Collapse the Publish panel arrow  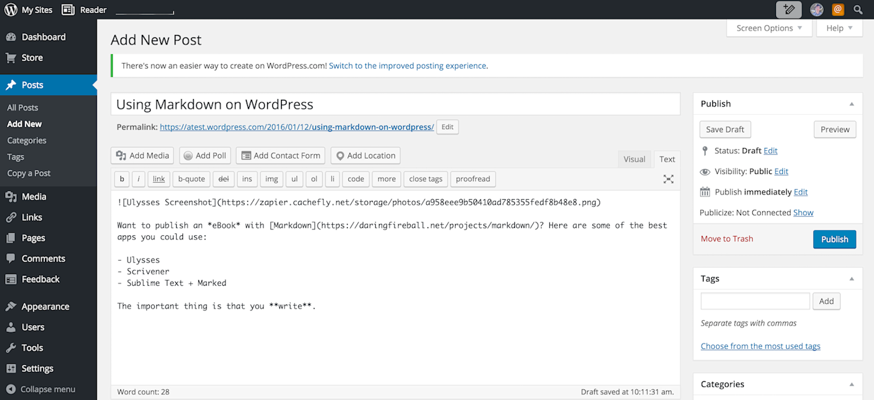click(x=852, y=104)
